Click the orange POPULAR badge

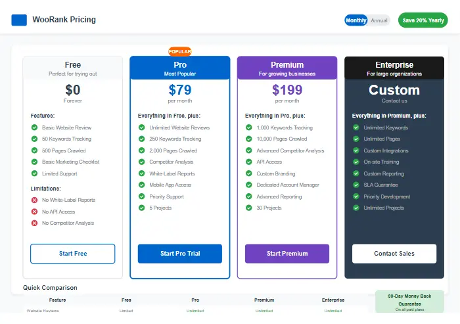point(179,51)
